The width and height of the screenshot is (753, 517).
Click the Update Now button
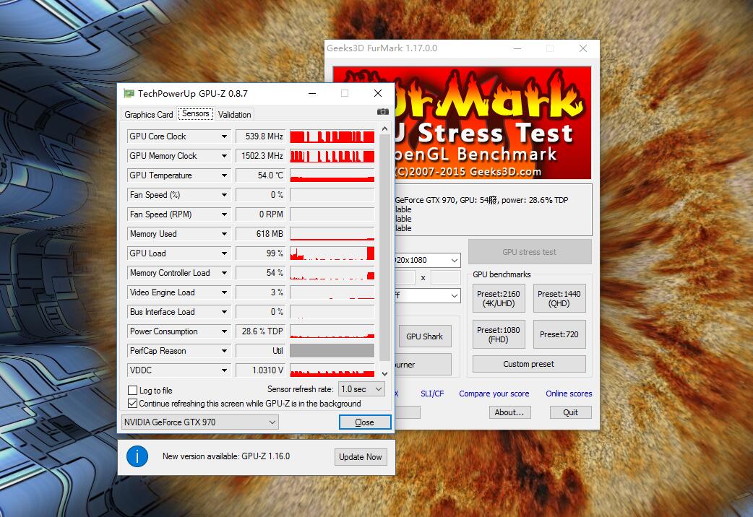pyautogui.click(x=360, y=457)
